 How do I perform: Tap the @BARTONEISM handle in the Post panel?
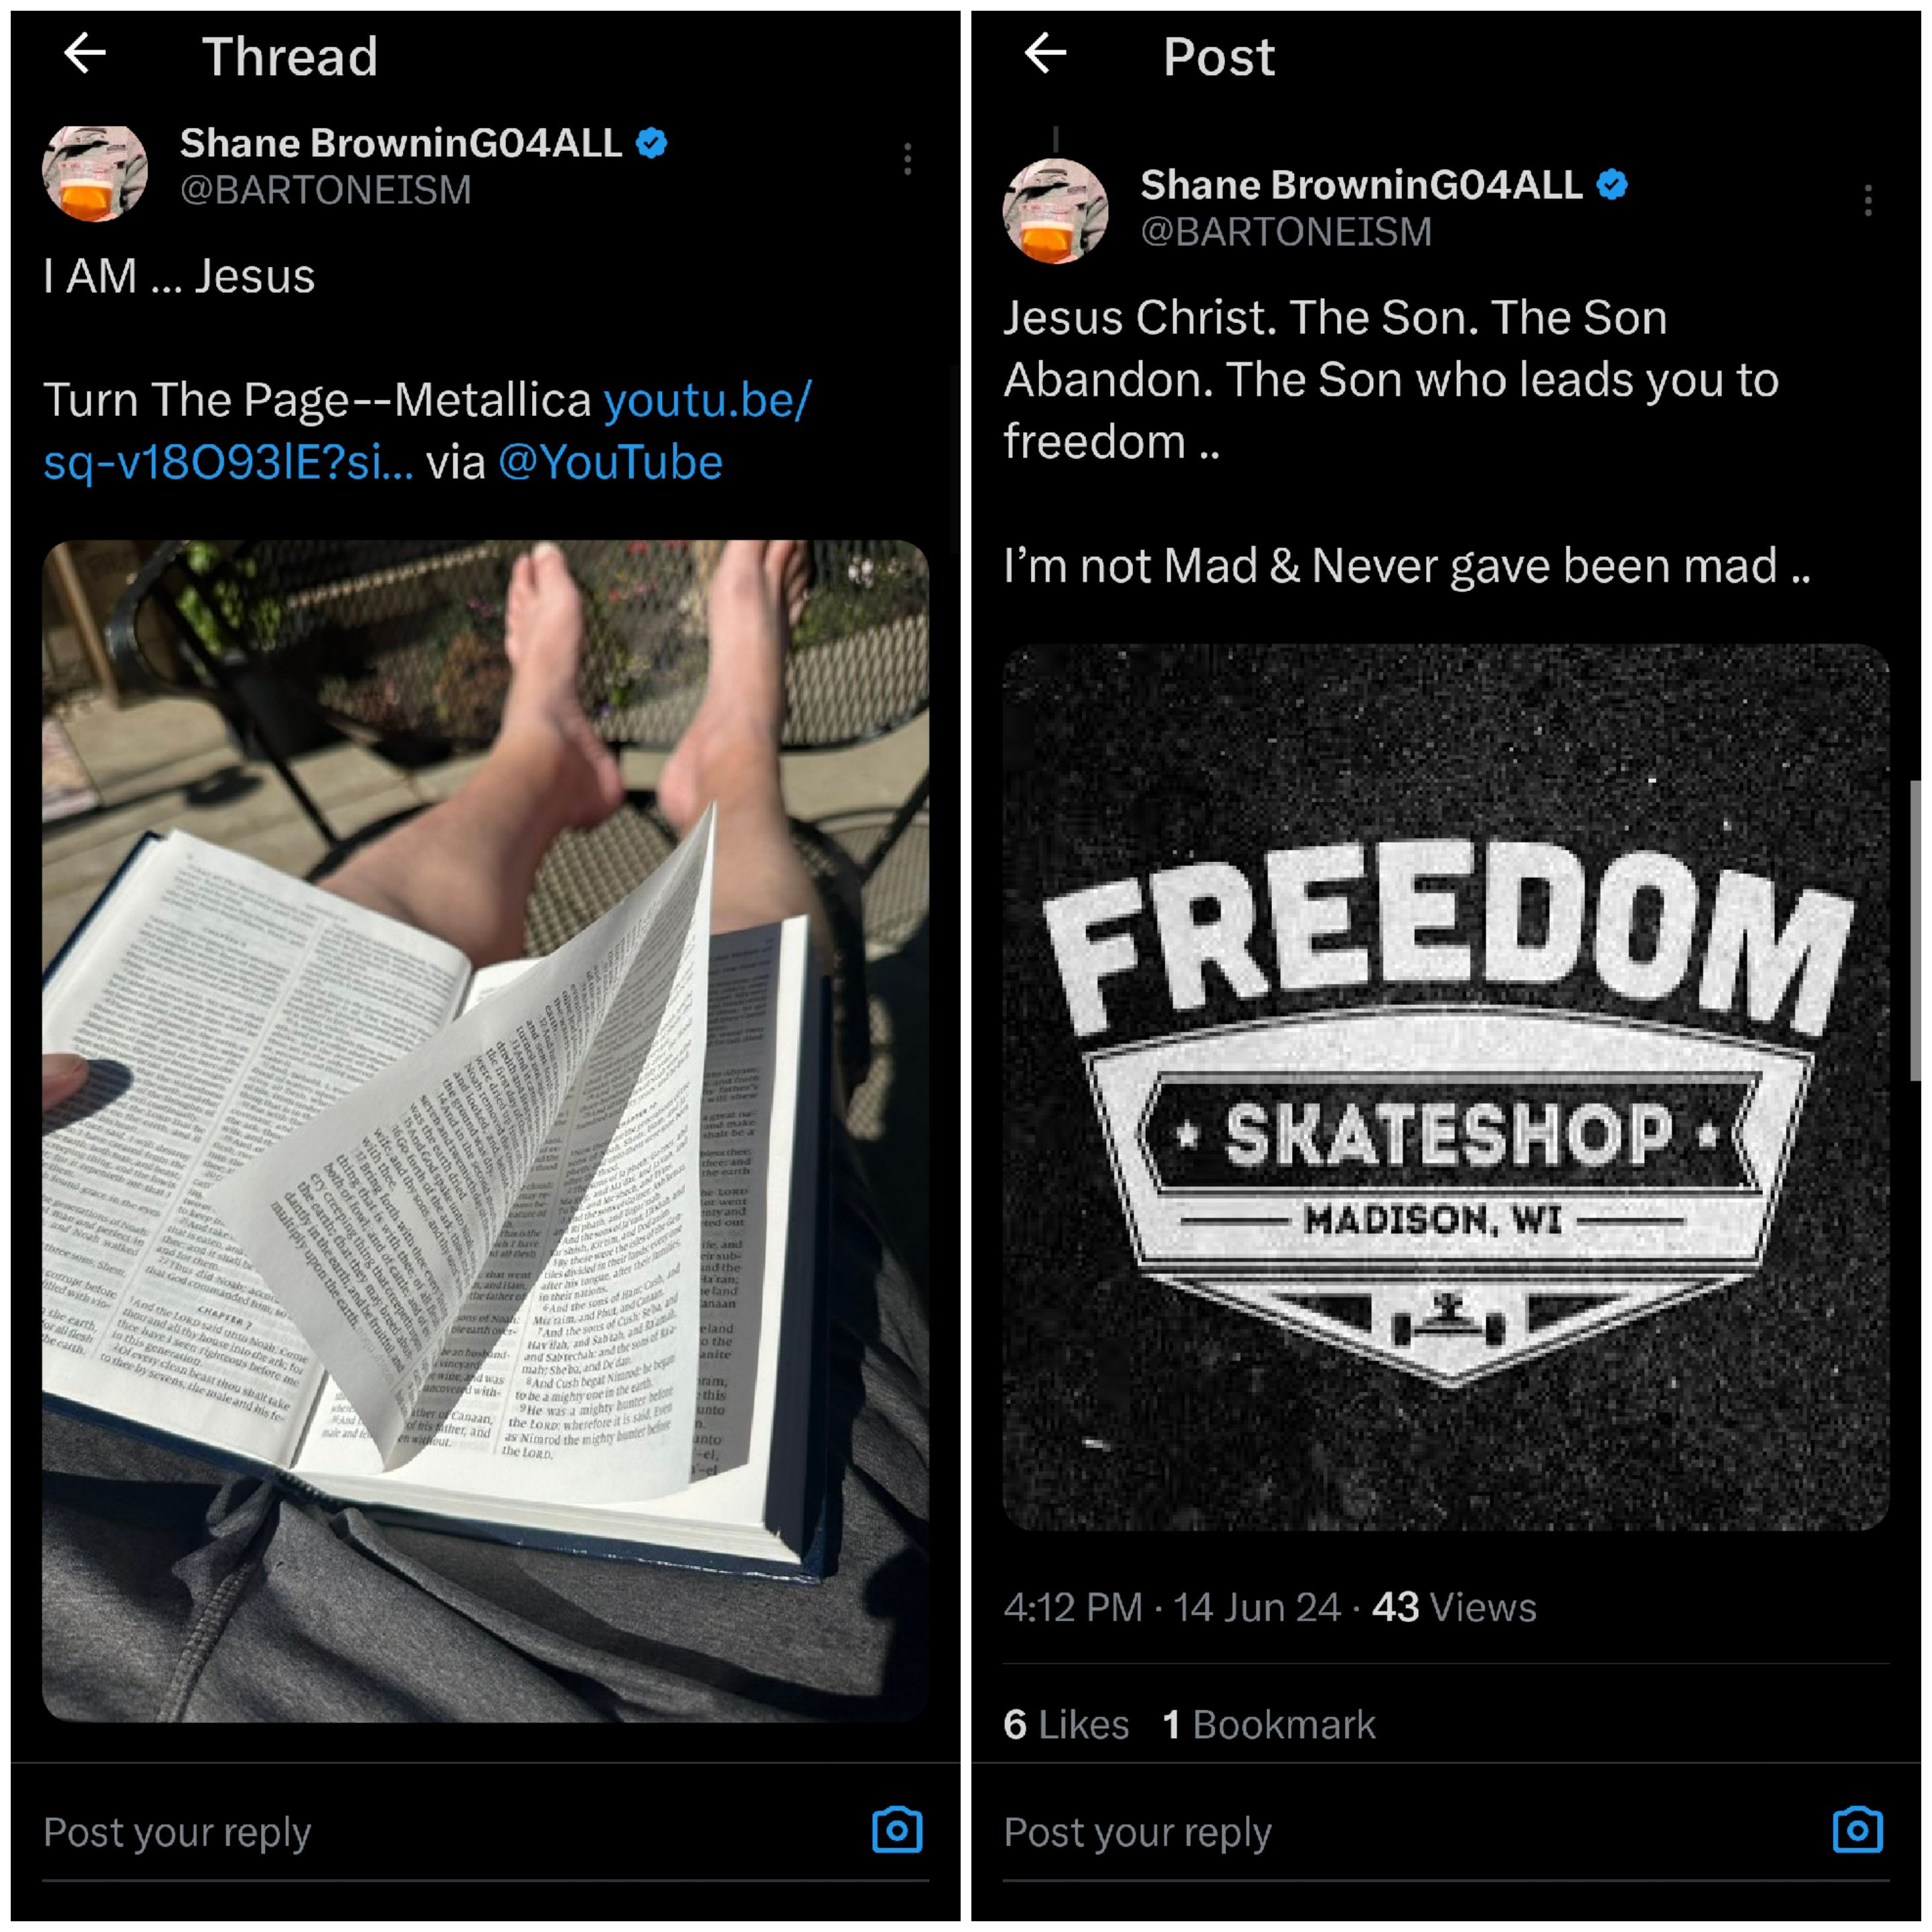tap(1286, 231)
